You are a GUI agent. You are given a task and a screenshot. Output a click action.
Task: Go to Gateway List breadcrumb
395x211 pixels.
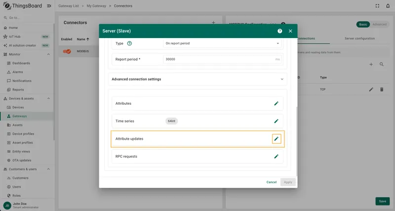click(69, 6)
